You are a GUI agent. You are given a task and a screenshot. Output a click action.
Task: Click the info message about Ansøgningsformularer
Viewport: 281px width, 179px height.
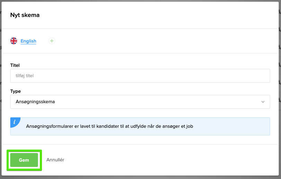[109, 126]
